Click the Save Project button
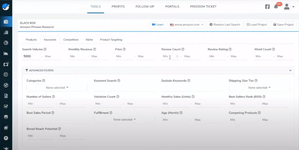299x150 pixels. tap(284, 25)
